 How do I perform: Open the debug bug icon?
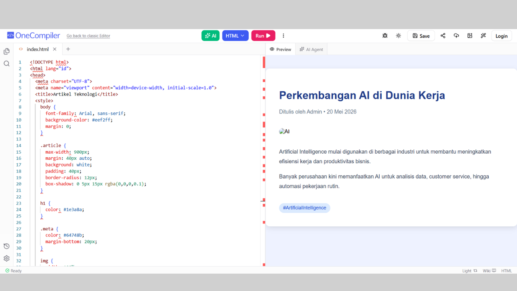pyautogui.click(x=385, y=36)
